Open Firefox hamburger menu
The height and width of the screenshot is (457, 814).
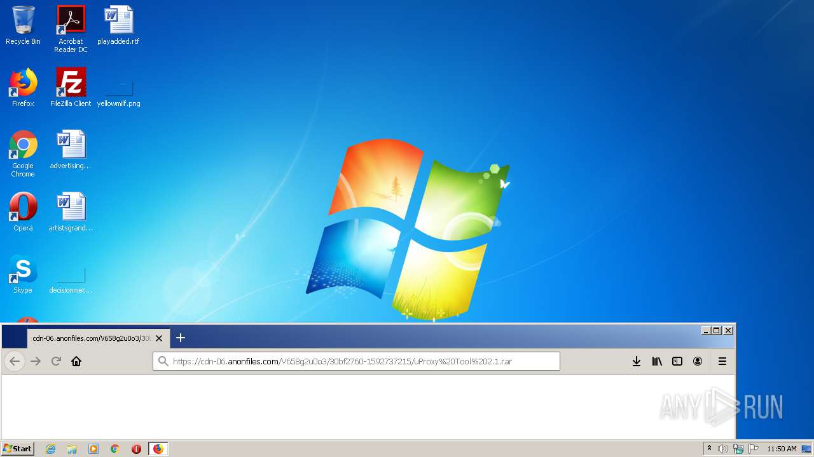(x=722, y=361)
